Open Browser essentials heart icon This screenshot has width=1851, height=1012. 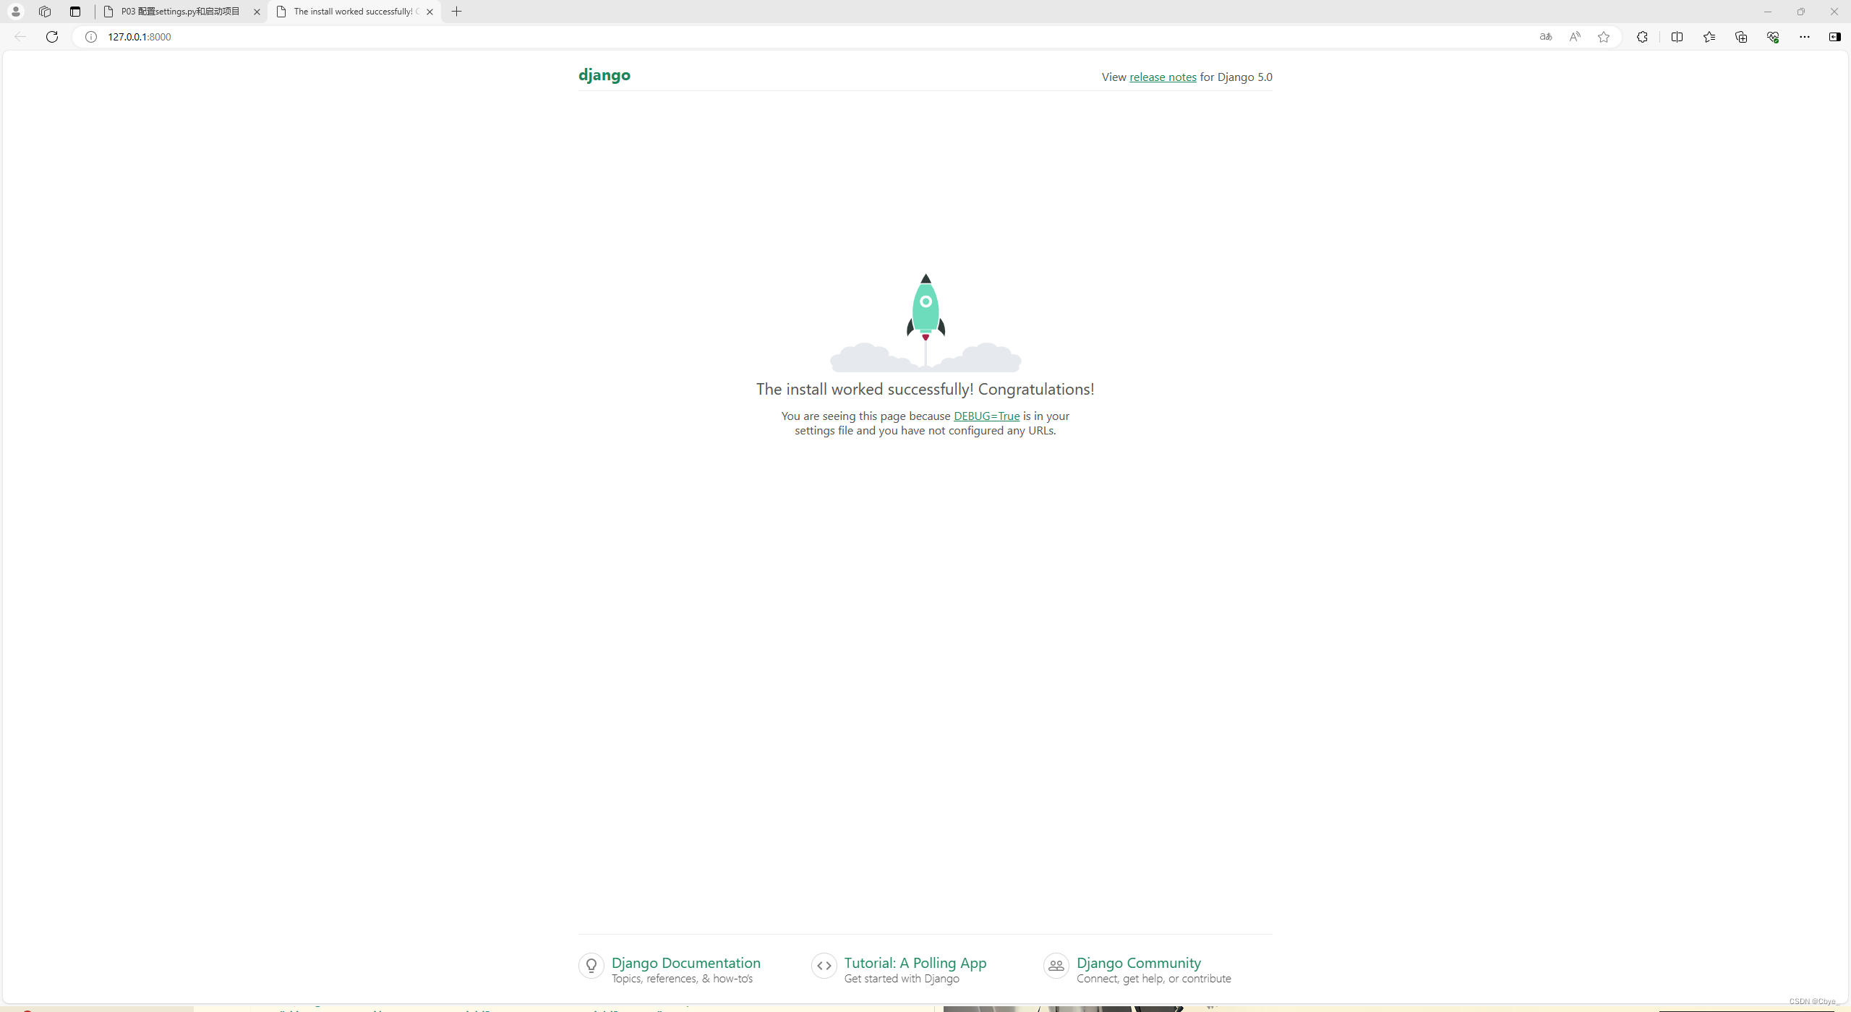click(x=1772, y=37)
